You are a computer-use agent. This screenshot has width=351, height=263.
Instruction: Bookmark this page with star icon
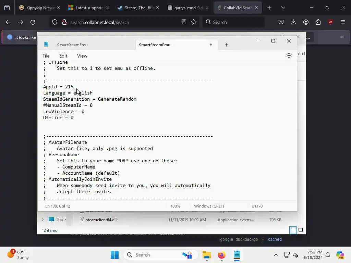click(x=194, y=22)
